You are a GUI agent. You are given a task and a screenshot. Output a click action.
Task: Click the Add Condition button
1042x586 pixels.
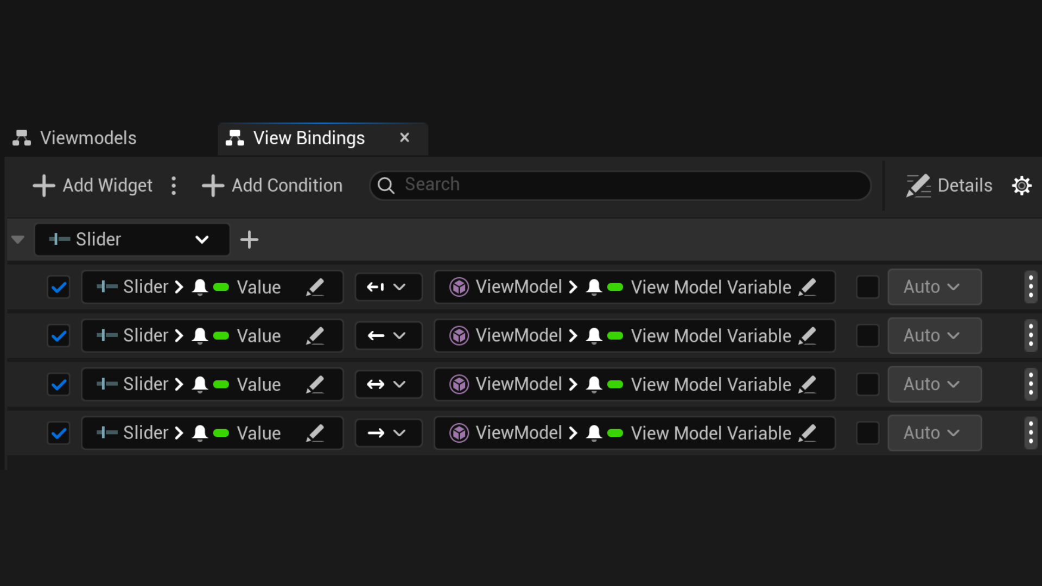272,186
